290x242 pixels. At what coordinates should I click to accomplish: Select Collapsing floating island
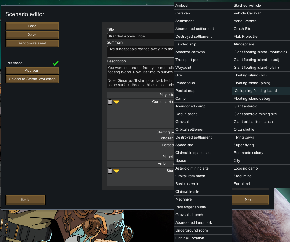[261, 91]
